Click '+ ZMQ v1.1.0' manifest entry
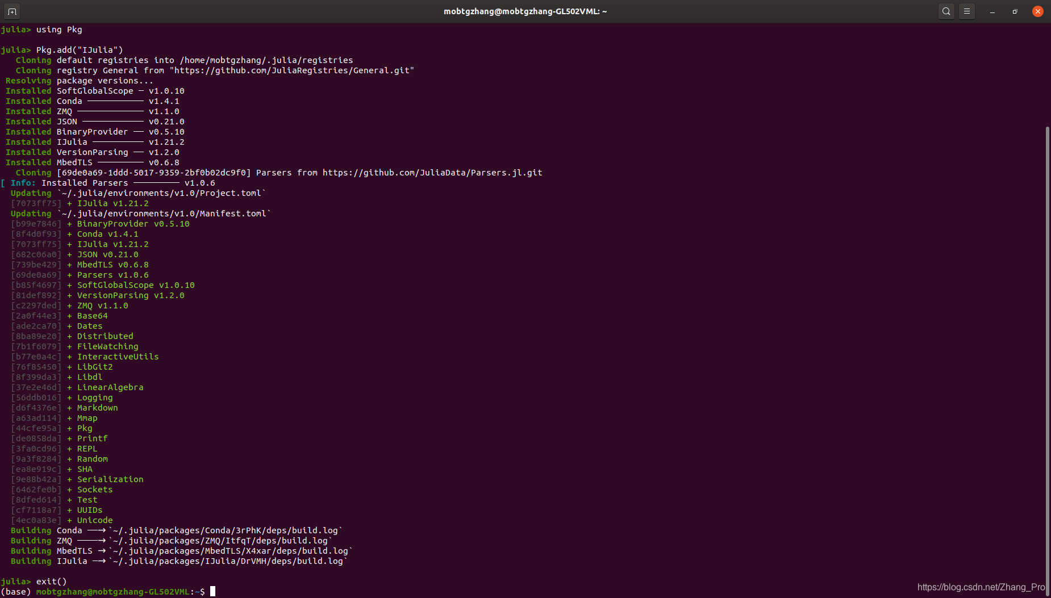This screenshot has height=598, width=1051. tap(98, 306)
